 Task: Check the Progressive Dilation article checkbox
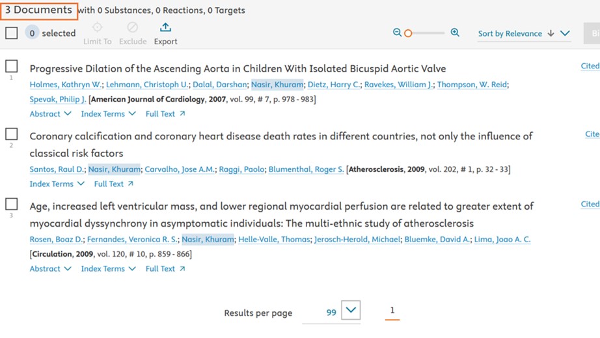coord(12,66)
